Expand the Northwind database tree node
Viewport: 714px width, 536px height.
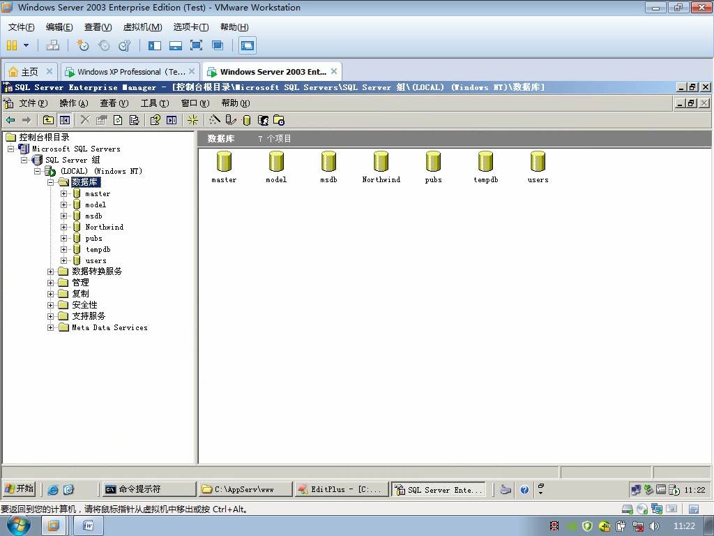click(x=63, y=227)
